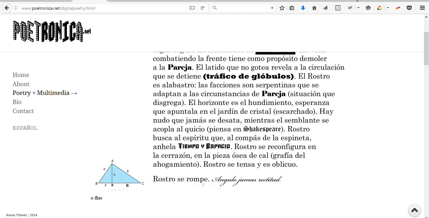This screenshot has width=429, height=218.
Task: Open the blue downloads arrow
Action: click(x=303, y=8)
